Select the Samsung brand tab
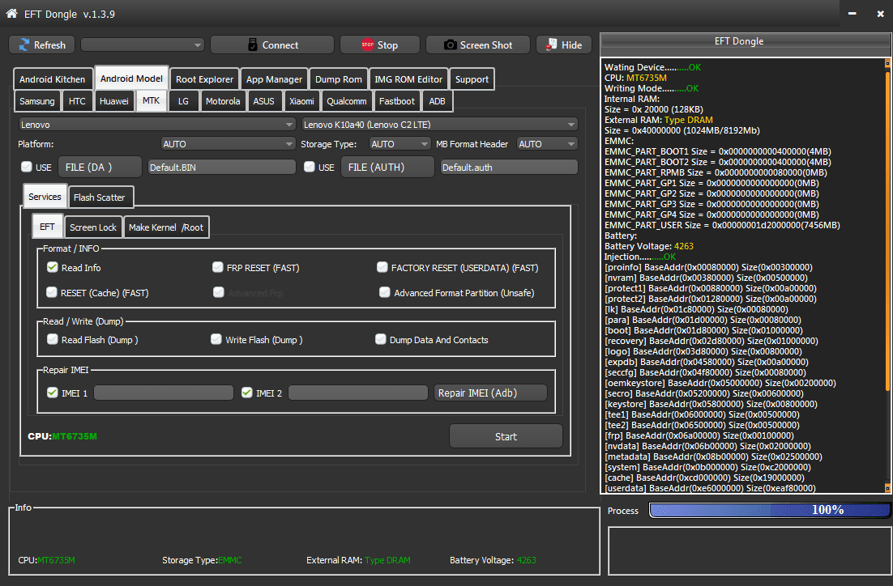 (37, 101)
